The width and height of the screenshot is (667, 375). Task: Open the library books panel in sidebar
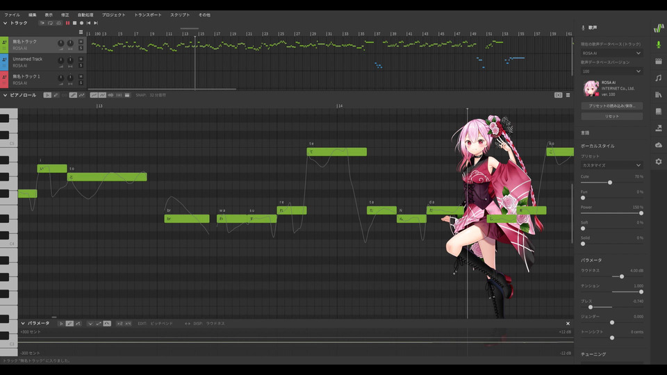(659, 94)
